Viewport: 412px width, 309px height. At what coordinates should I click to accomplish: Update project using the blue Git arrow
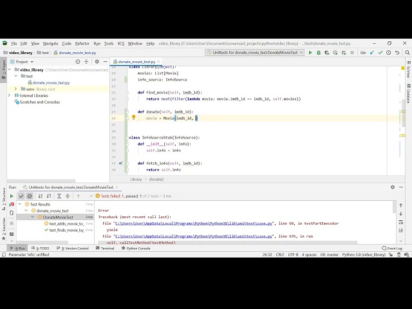click(x=372, y=53)
